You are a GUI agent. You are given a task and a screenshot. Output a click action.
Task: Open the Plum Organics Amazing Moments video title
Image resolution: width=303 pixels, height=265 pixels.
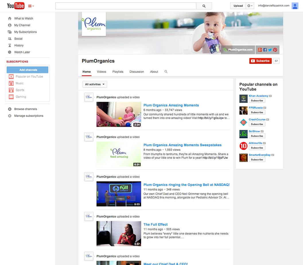(x=171, y=105)
